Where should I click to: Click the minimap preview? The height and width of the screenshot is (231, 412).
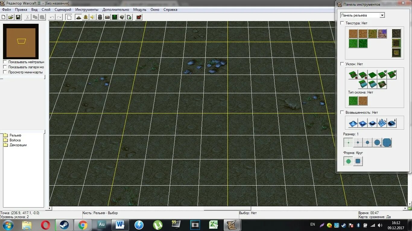click(21, 41)
